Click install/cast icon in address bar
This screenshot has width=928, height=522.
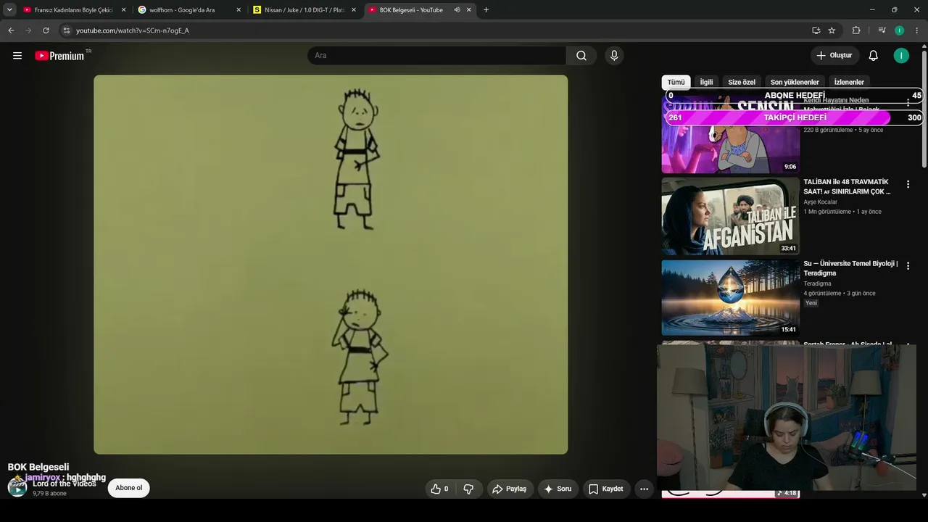(x=816, y=30)
